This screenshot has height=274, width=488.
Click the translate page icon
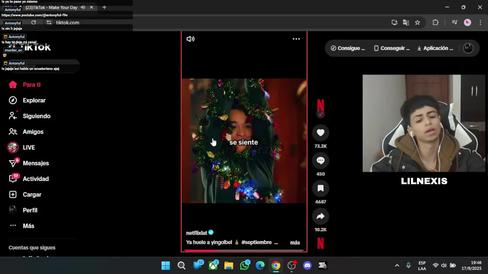pyautogui.click(x=406, y=22)
